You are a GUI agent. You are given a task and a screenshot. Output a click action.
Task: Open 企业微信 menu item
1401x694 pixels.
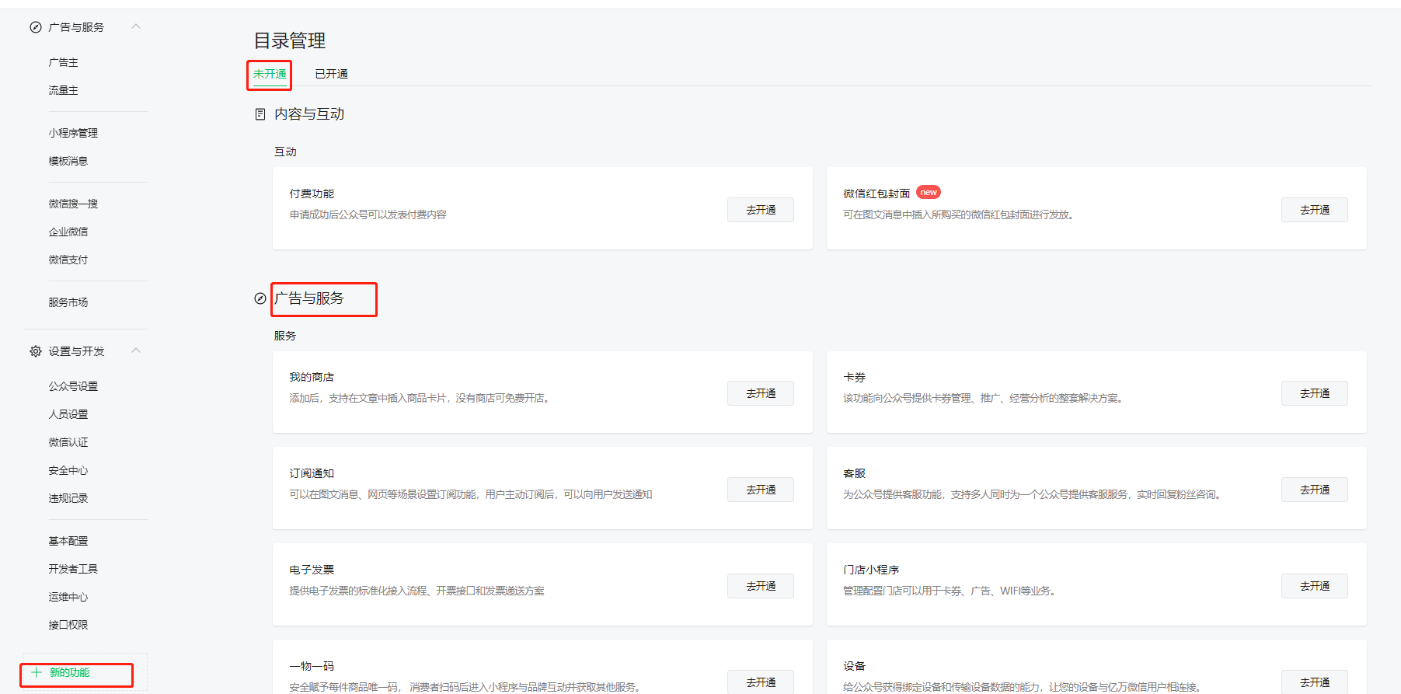pos(68,232)
